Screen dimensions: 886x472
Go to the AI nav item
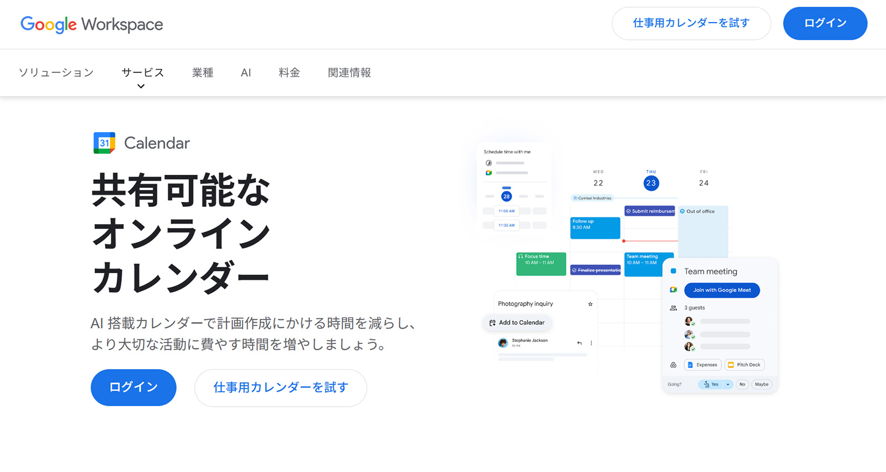(x=246, y=72)
